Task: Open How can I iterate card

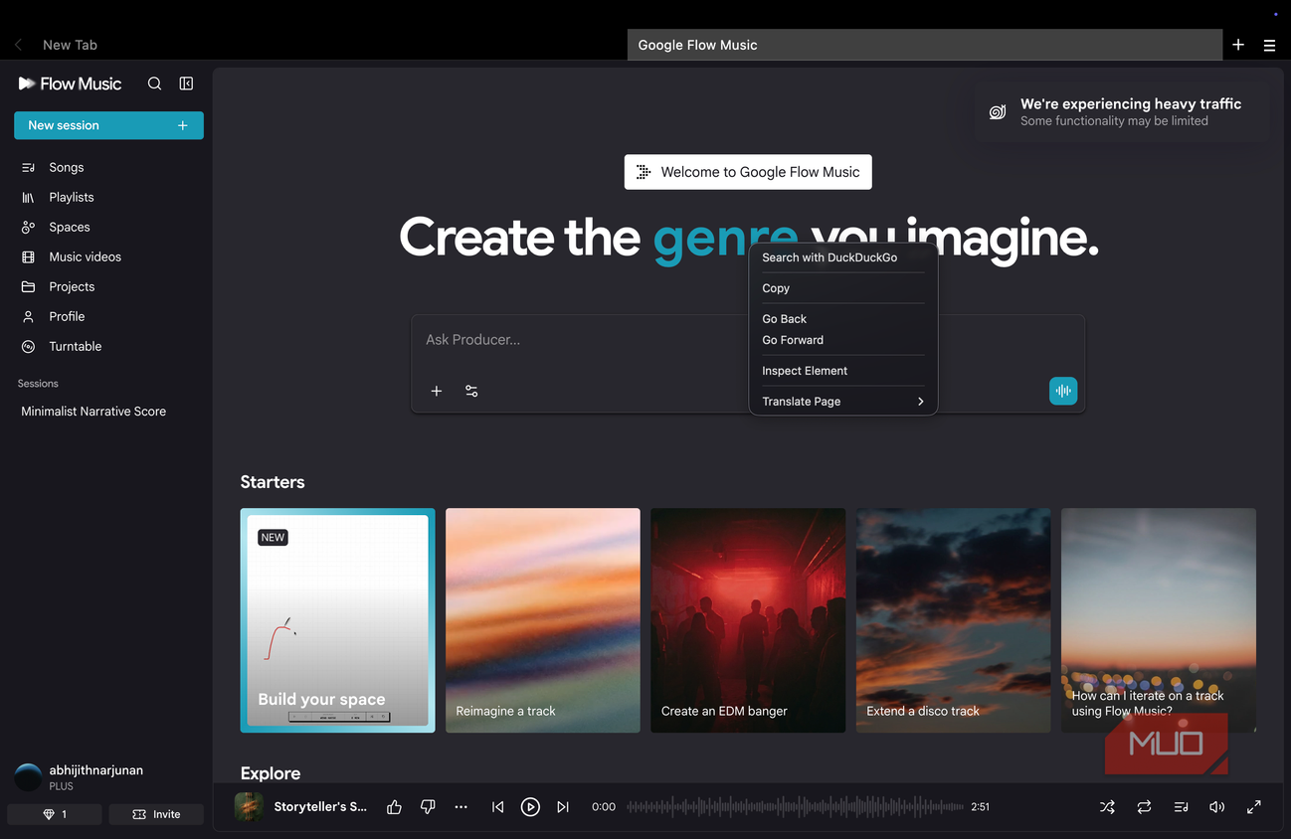Action: [1159, 620]
